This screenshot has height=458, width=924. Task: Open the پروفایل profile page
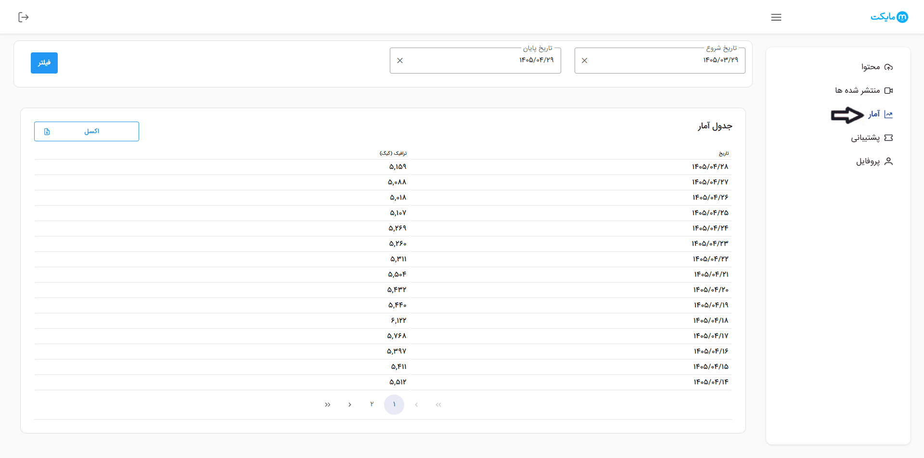click(874, 161)
